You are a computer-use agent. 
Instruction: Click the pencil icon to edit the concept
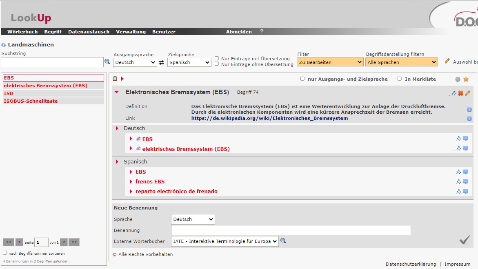click(x=468, y=93)
